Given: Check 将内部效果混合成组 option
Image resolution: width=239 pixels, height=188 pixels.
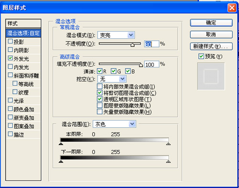Looking at the screenshot, I should coord(100,86).
